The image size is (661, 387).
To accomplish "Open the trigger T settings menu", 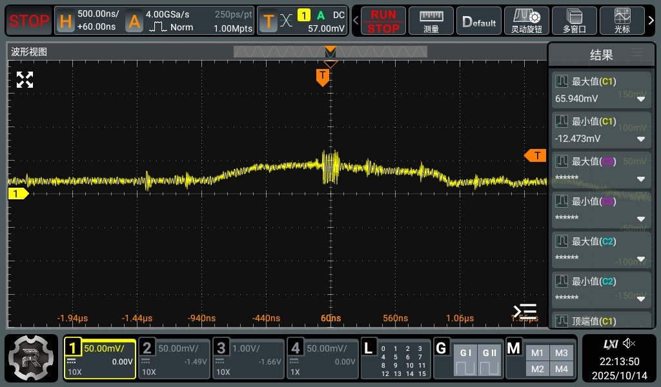I will (302, 21).
